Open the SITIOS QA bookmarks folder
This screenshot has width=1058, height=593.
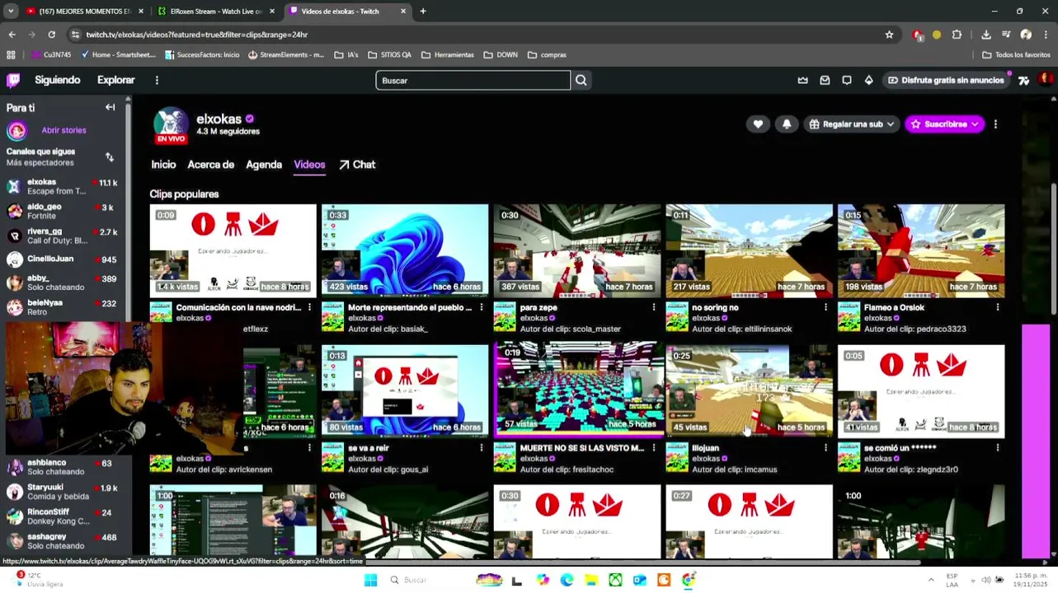389,55
